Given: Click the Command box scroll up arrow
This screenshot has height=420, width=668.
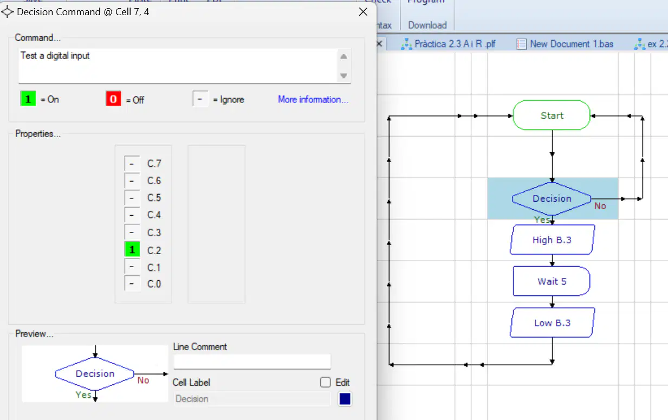Looking at the screenshot, I should click(343, 56).
